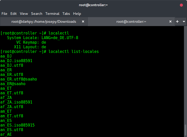Click the X11 Layout: de line
This screenshot has width=187, height=137.
tap(30, 47)
